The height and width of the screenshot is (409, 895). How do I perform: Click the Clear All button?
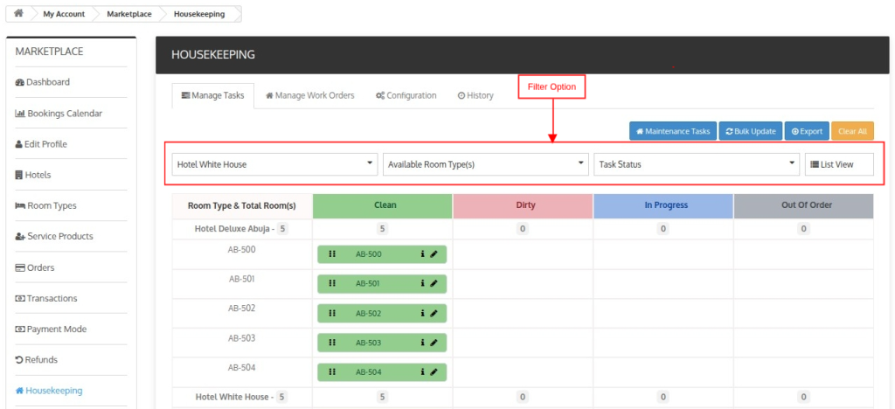pyautogui.click(x=852, y=131)
